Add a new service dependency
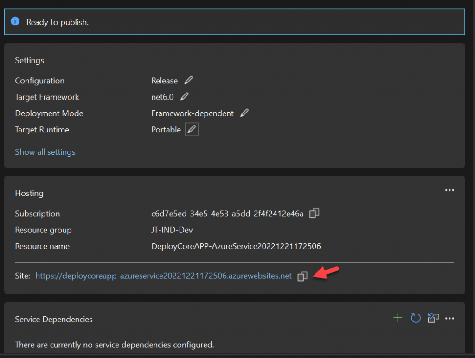 point(398,318)
